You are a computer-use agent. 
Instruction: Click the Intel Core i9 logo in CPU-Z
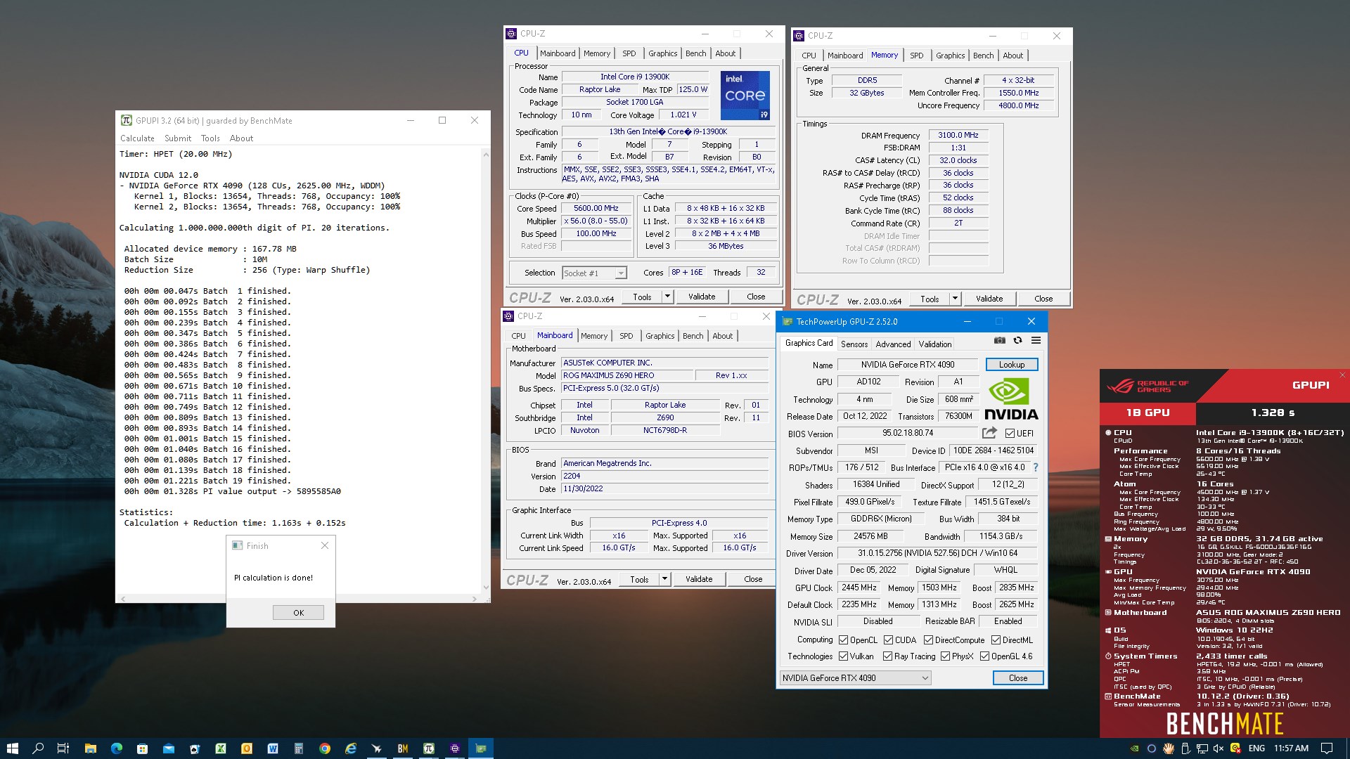745,96
